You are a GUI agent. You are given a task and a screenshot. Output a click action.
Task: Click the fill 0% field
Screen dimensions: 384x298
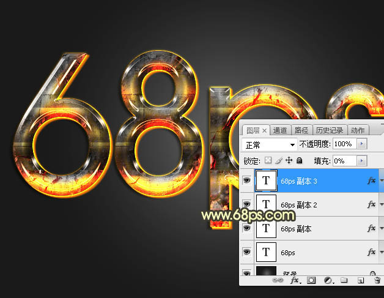(344, 161)
